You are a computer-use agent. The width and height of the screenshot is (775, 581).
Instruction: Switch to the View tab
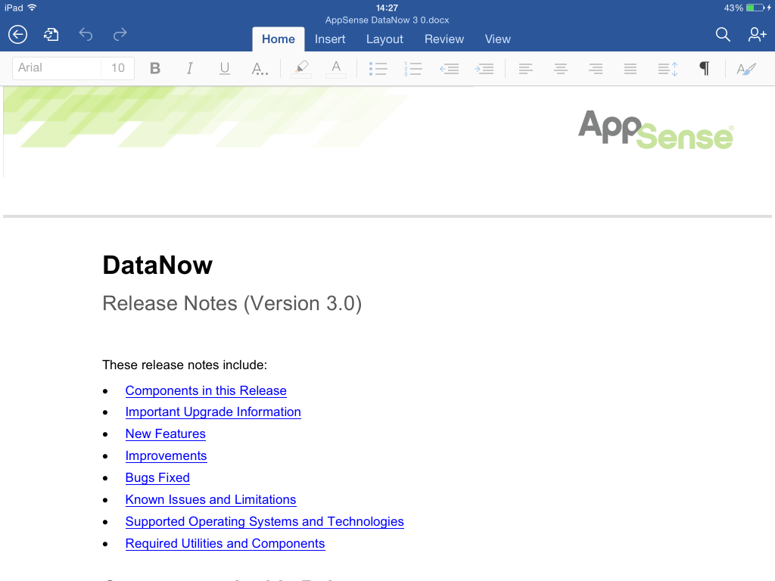click(498, 39)
